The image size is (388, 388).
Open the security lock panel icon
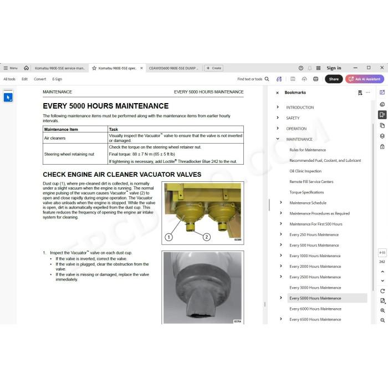[x=382, y=146]
